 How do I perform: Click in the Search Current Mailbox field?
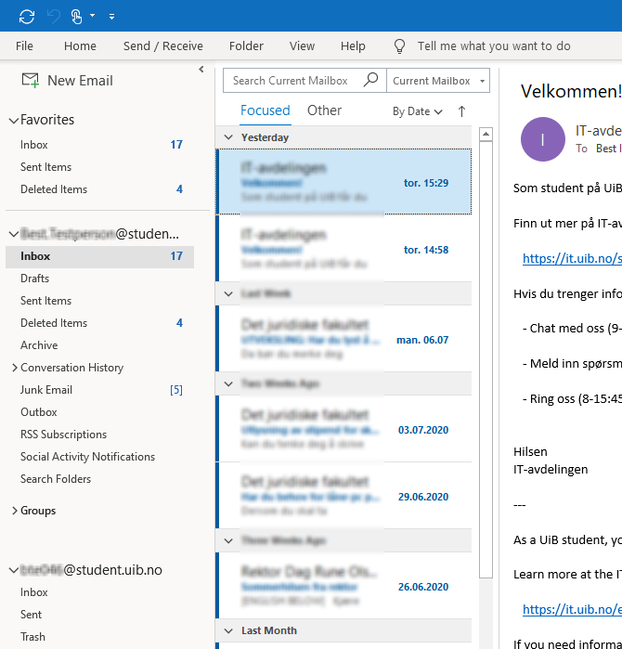click(291, 81)
